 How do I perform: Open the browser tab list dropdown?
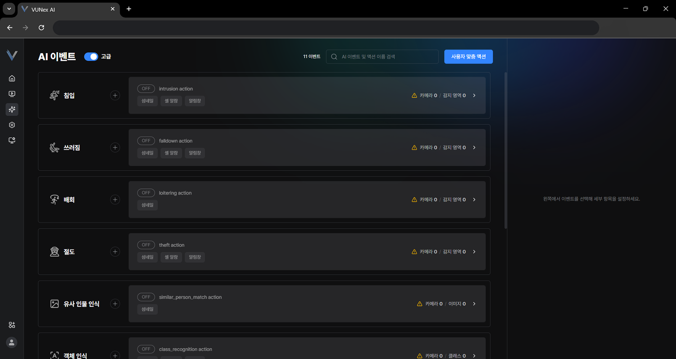9,9
